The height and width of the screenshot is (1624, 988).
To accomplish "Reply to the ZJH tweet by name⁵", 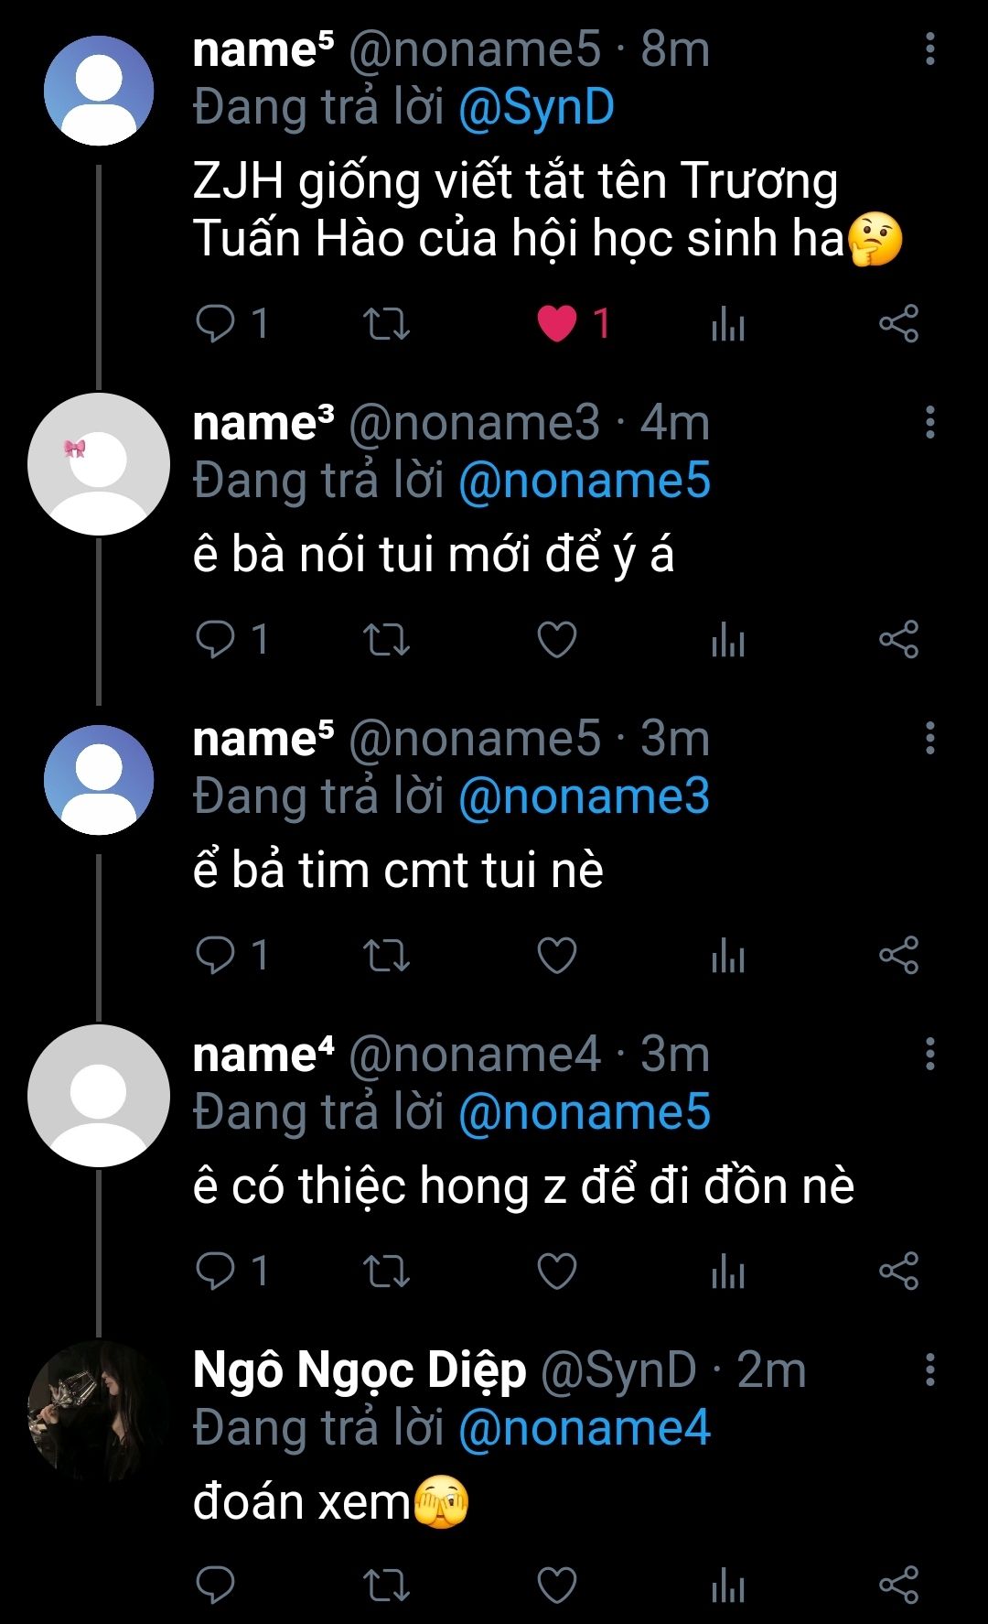I will (217, 323).
